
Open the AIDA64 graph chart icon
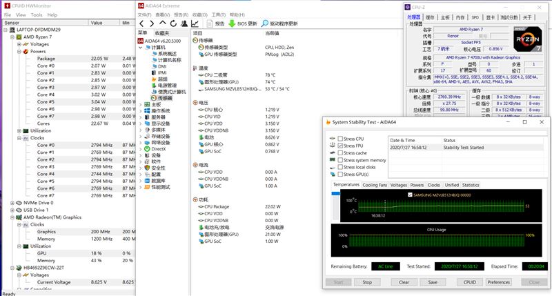(x=195, y=23)
